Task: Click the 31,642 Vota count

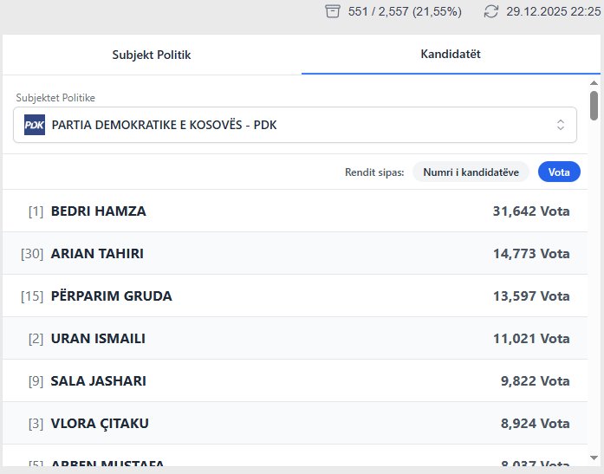Action: pos(531,211)
